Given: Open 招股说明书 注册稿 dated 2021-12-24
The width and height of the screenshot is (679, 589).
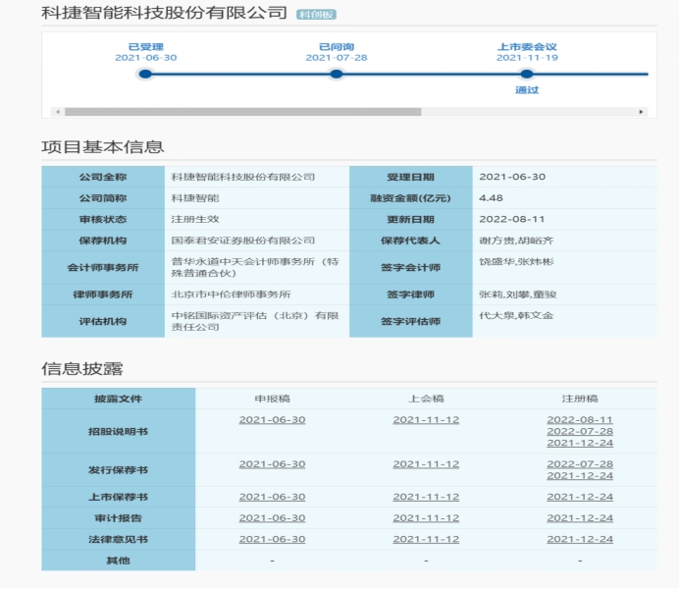Looking at the screenshot, I should point(580,443).
